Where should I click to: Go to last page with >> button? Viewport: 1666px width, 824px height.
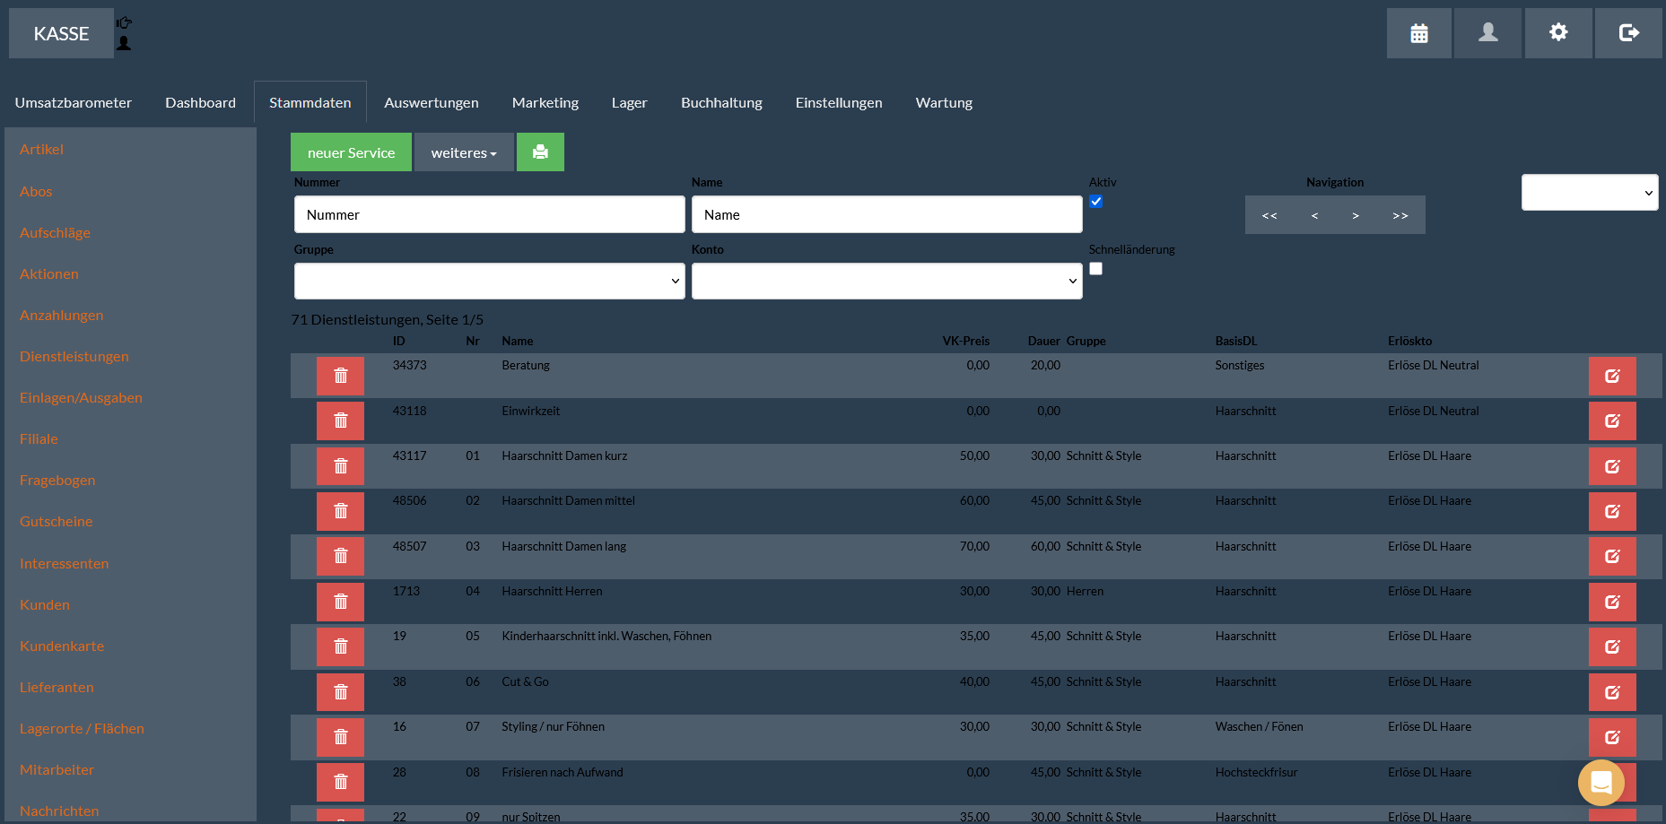(x=1400, y=216)
